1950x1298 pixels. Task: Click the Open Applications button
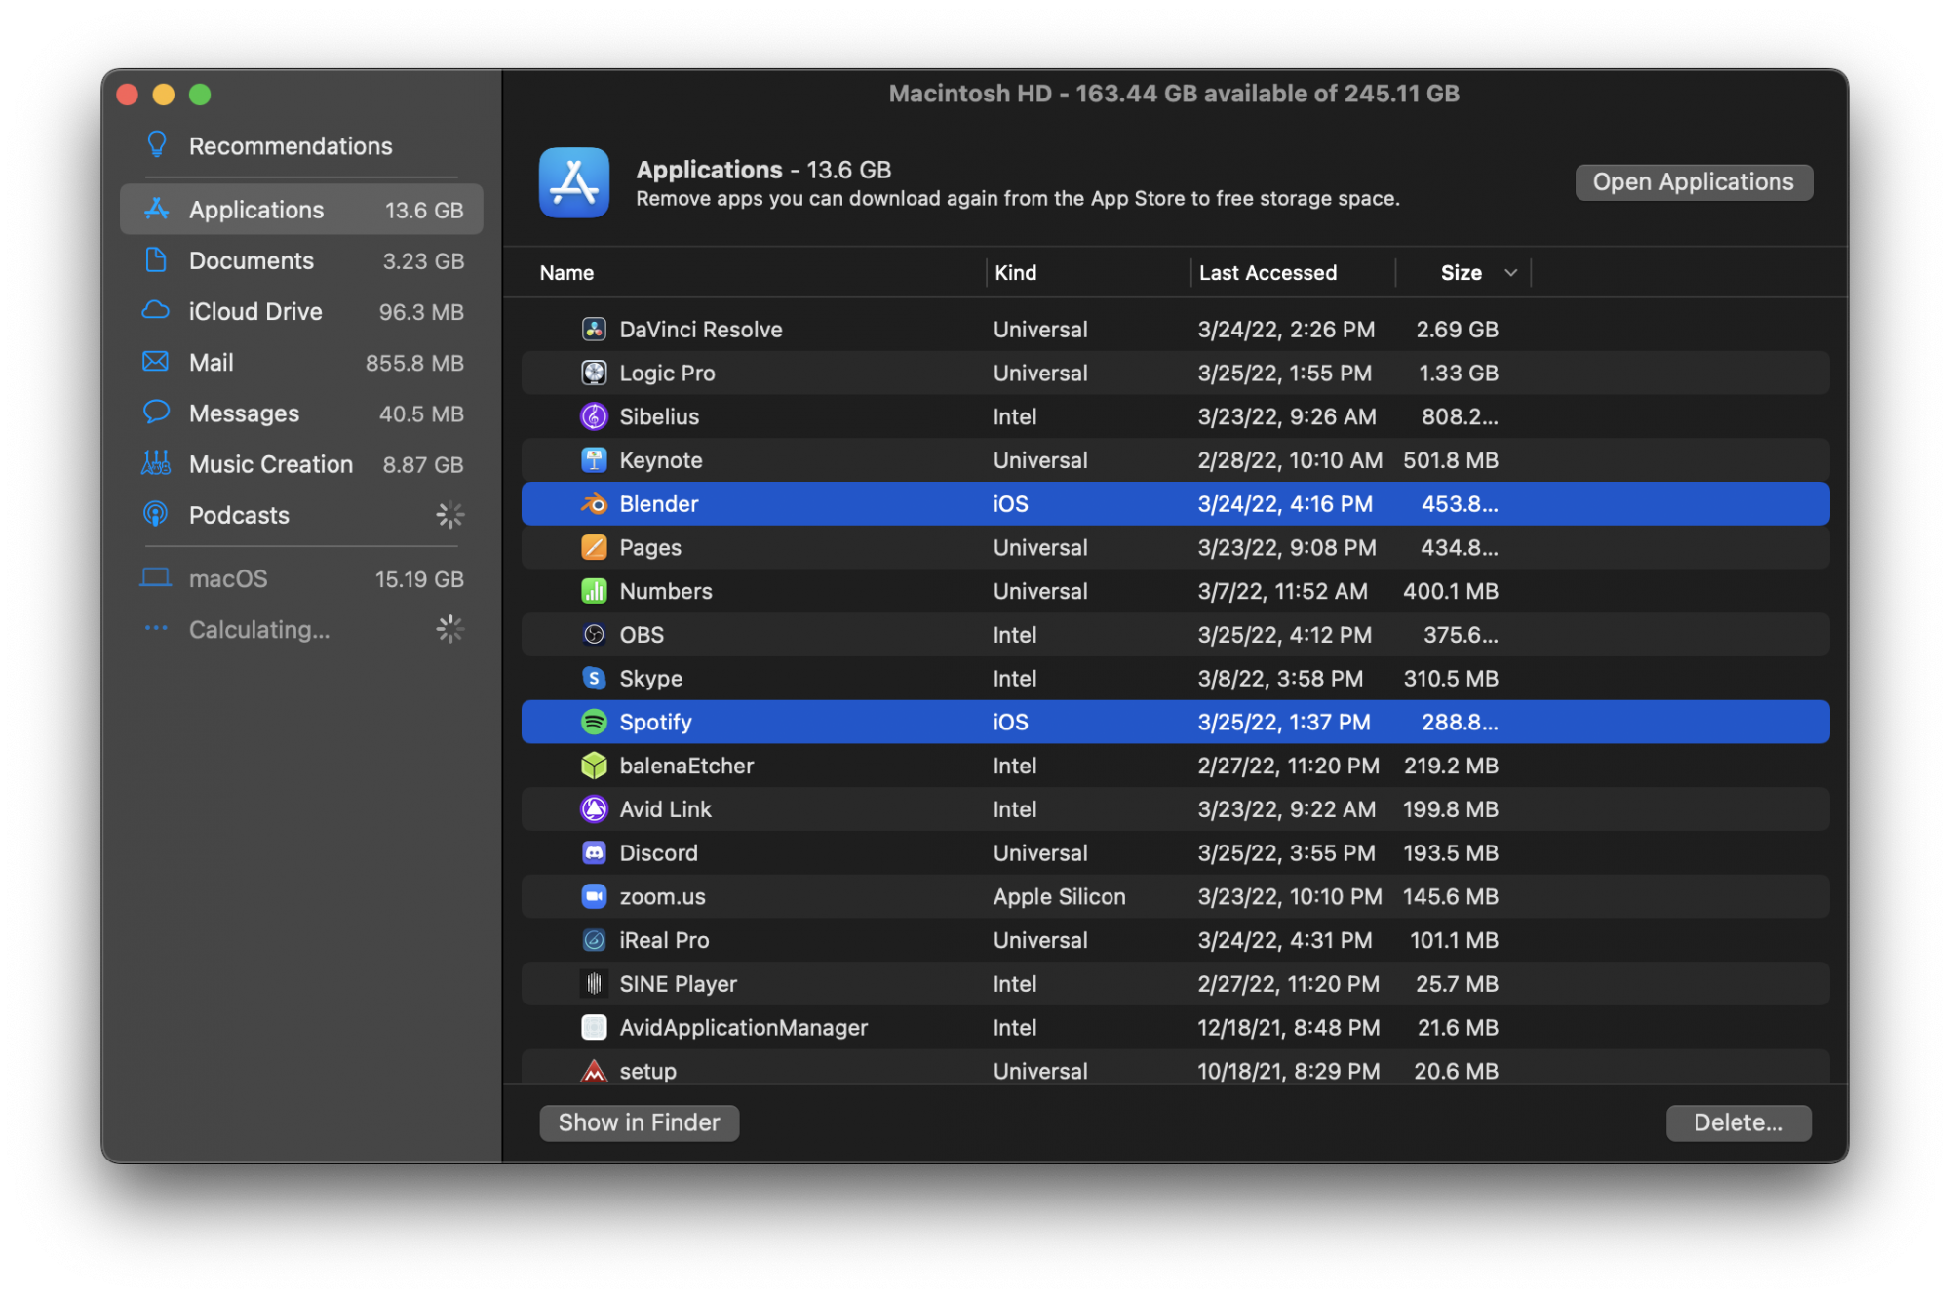coord(1694,182)
